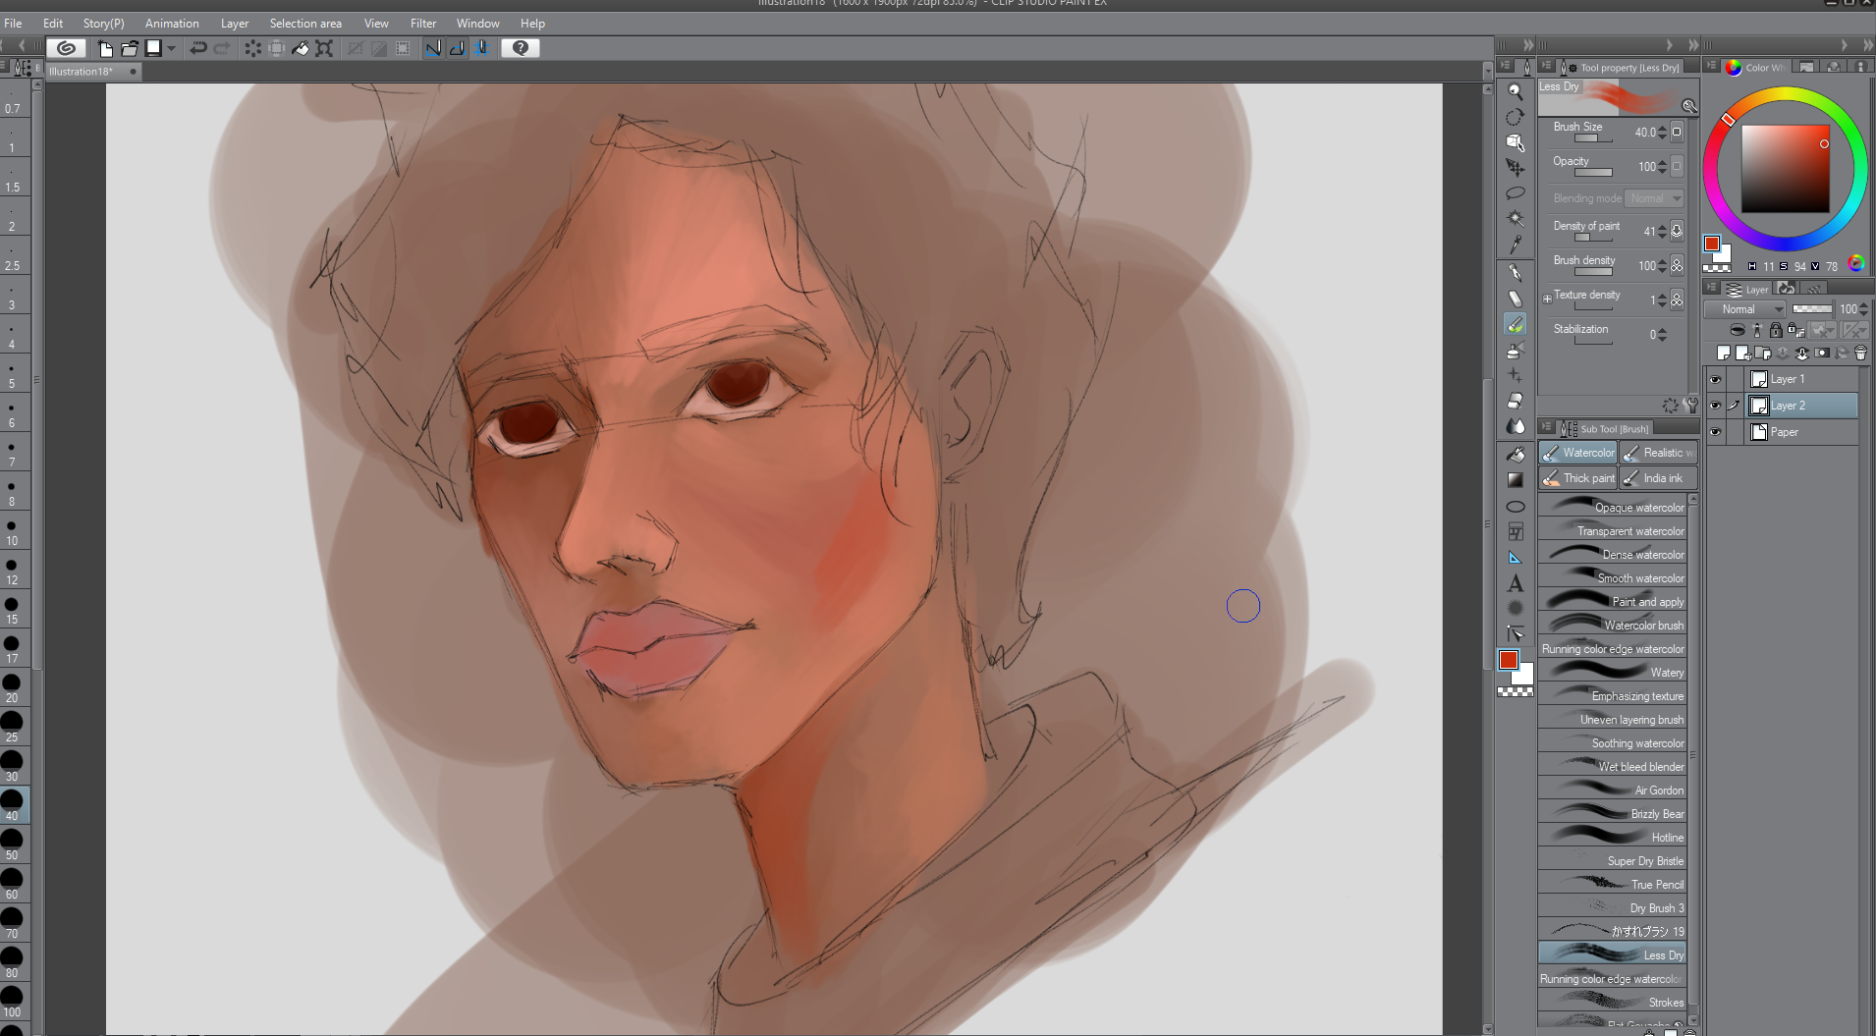Select the Pen nib tool

coord(1516,273)
